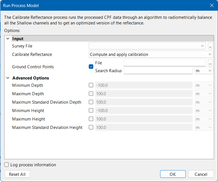Collapse the Input section
The height and width of the screenshot is (182, 218).
pos(8,39)
